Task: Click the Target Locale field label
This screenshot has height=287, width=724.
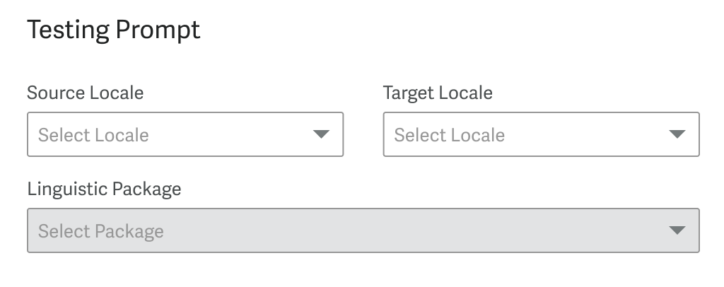Action: point(438,93)
